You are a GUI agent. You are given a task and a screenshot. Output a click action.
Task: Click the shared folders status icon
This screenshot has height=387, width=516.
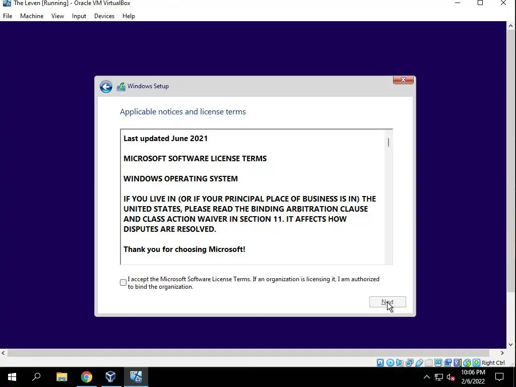(x=428, y=363)
